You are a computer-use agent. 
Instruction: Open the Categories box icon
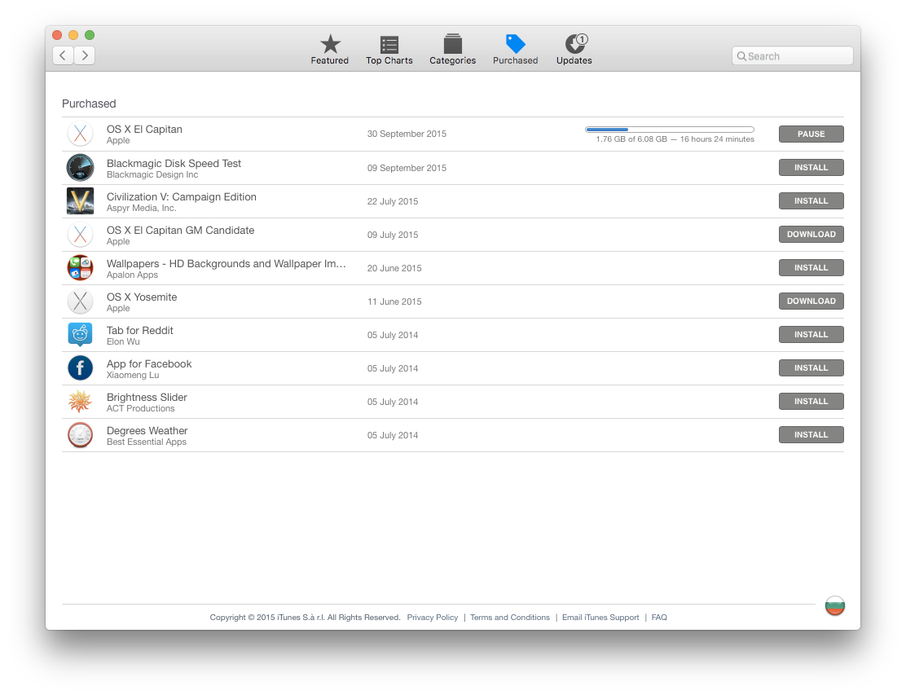(x=452, y=44)
